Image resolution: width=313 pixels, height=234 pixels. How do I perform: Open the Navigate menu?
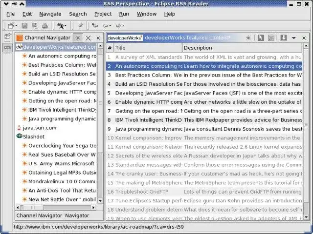click(50, 14)
